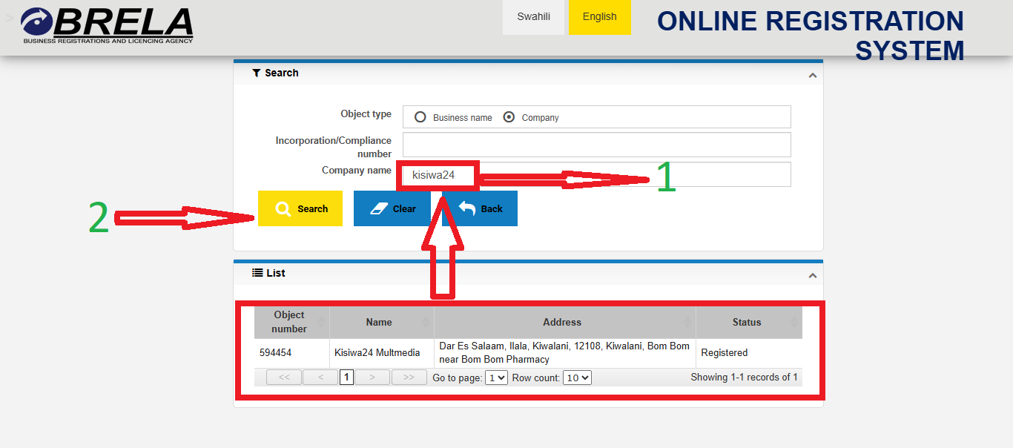Screen dimensions: 1013x448
Task: Click the Clear button
Action: click(392, 208)
